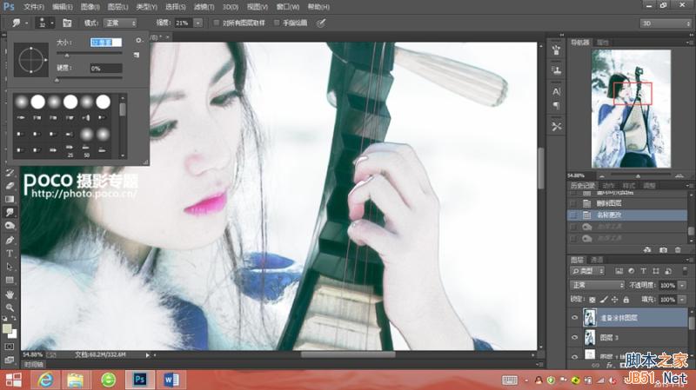This screenshot has width=696, height=390.
Task: Click the foreground color swatch in the toolbox
Action: click(x=7, y=328)
